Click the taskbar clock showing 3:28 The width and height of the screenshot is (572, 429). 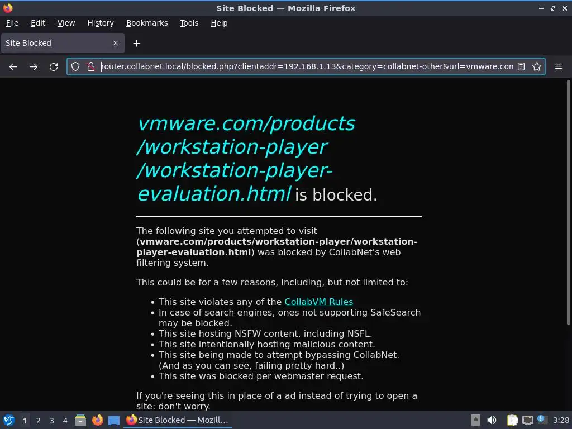point(561,420)
